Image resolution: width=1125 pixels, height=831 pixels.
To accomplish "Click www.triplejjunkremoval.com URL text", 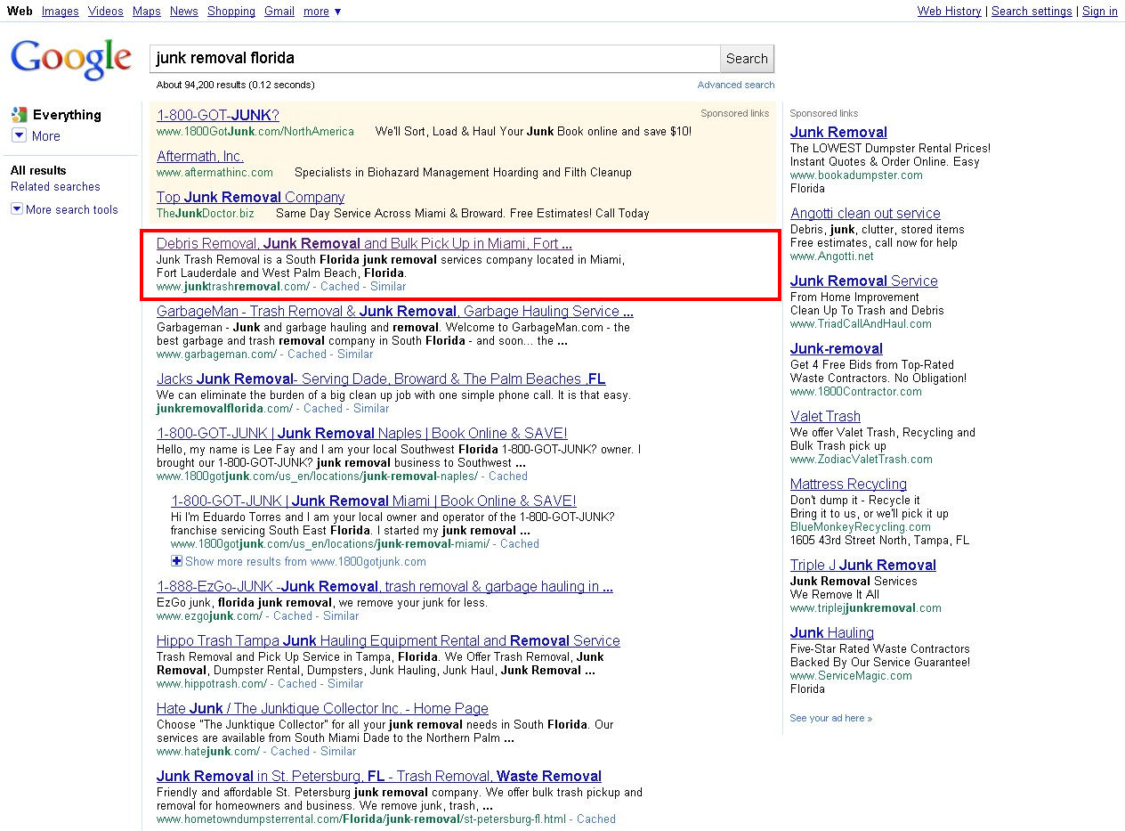I will (x=866, y=608).
